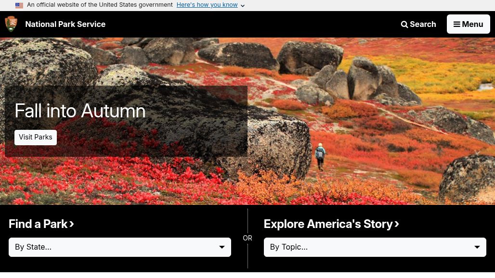Open the By Topic dropdown arrow
This screenshot has height=278, width=495.
tap(477, 247)
